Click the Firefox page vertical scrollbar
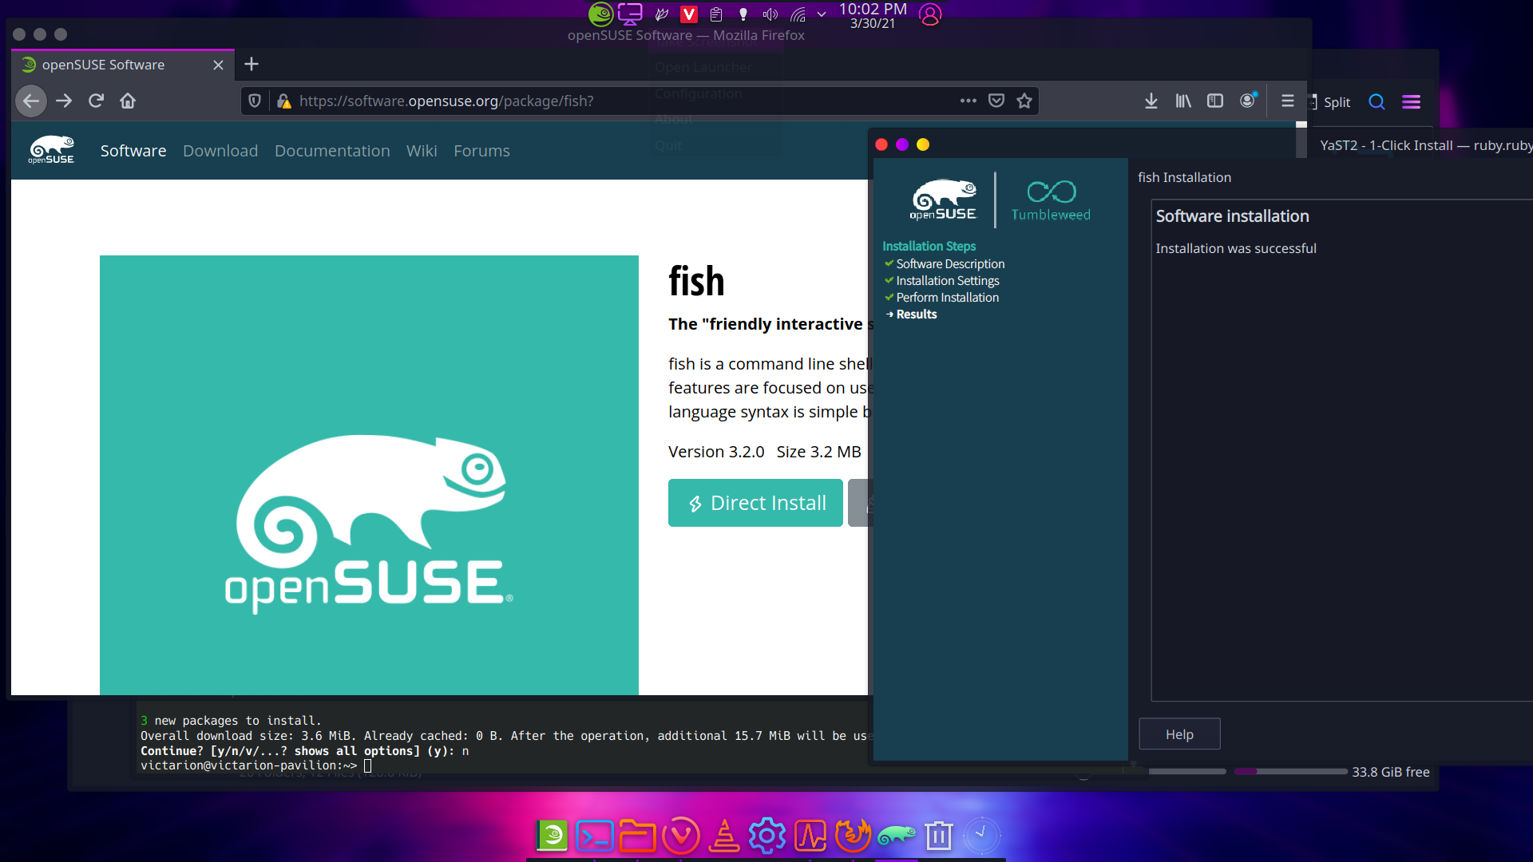This screenshot has height=862, width=1533. point(1301,139)
